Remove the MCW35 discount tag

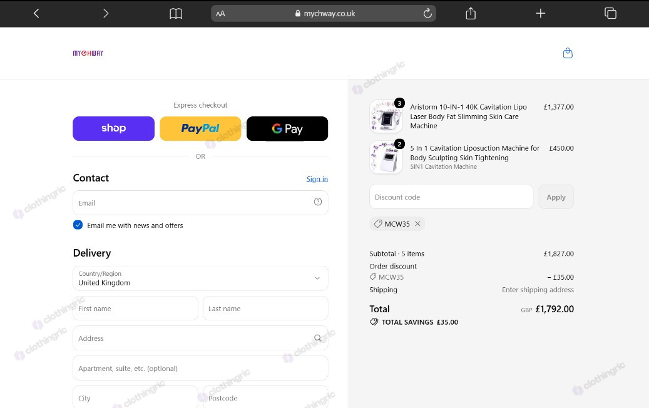(x=417, y=223)
